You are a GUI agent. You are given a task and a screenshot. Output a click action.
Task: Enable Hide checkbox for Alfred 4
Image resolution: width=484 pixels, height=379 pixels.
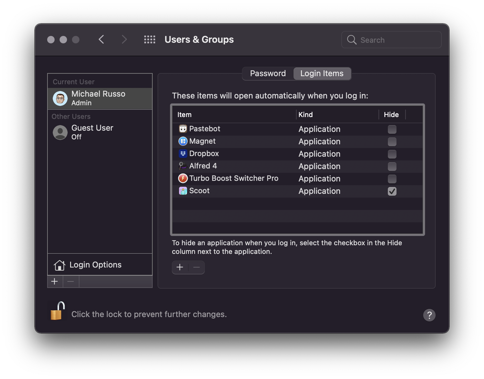[x=392, y=167]
